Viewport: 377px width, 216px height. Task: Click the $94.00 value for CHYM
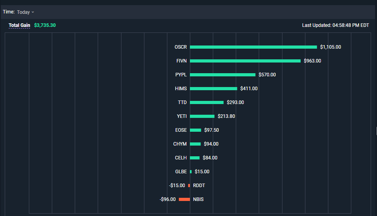point(211,144)
